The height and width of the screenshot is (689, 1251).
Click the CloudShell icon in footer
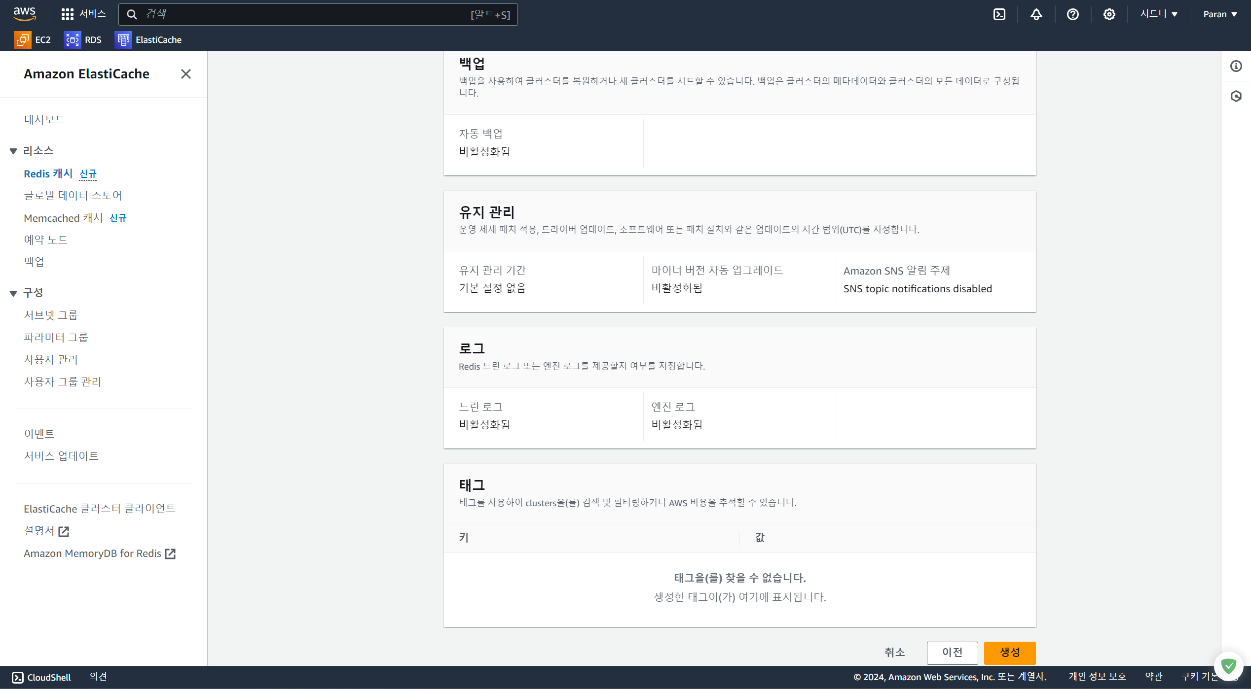tap(18, 678)
